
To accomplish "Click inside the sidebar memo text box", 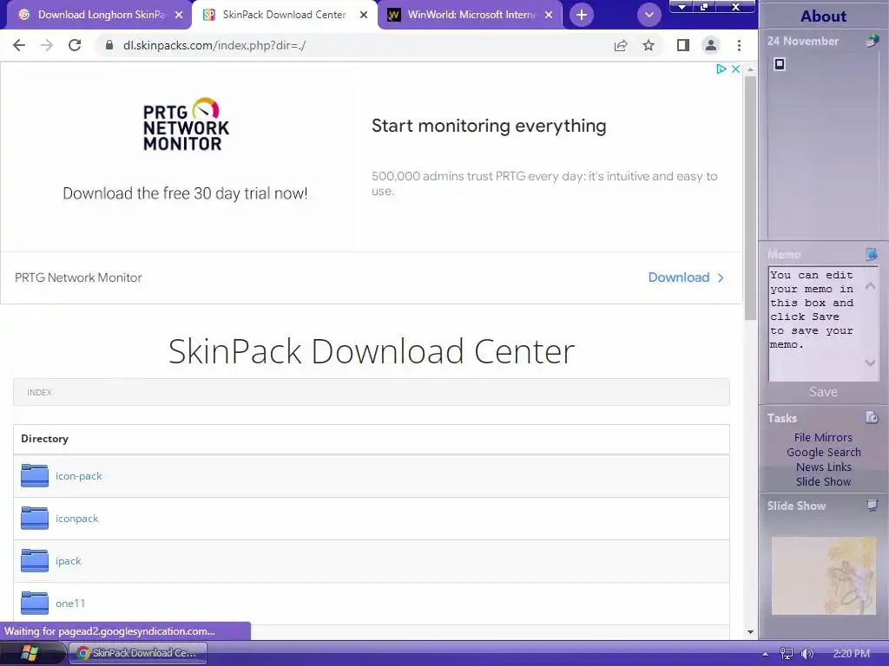I will (815, 324).
